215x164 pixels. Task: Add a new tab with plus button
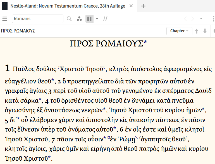point(143,6)
